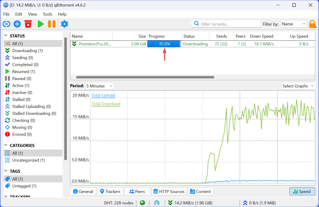Open the File menu
Image resolution: width=319 pixels, height=207 pixels.
click(x=6, y=14)
